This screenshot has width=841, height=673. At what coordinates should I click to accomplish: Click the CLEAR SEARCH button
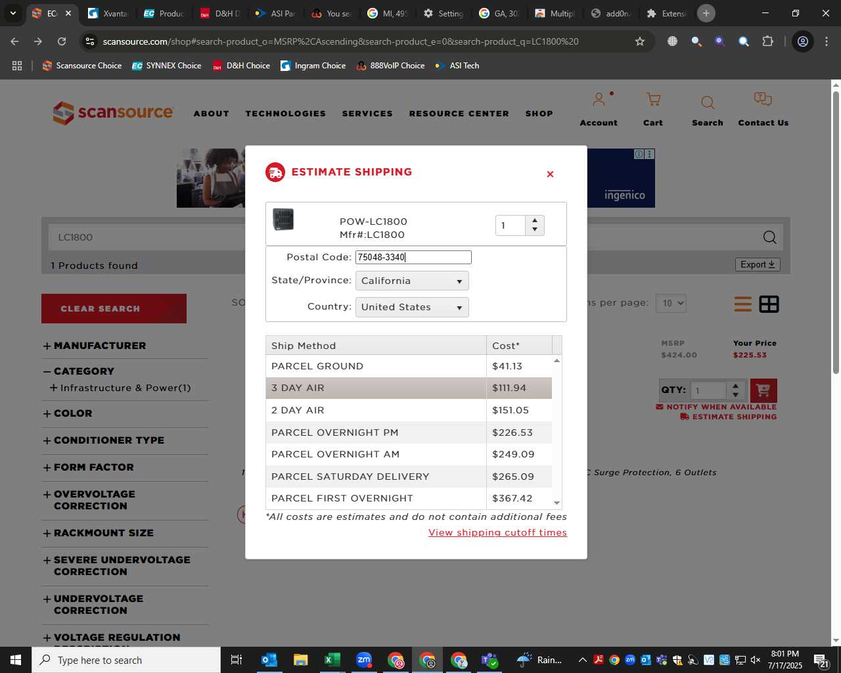[x=114, y=308]
